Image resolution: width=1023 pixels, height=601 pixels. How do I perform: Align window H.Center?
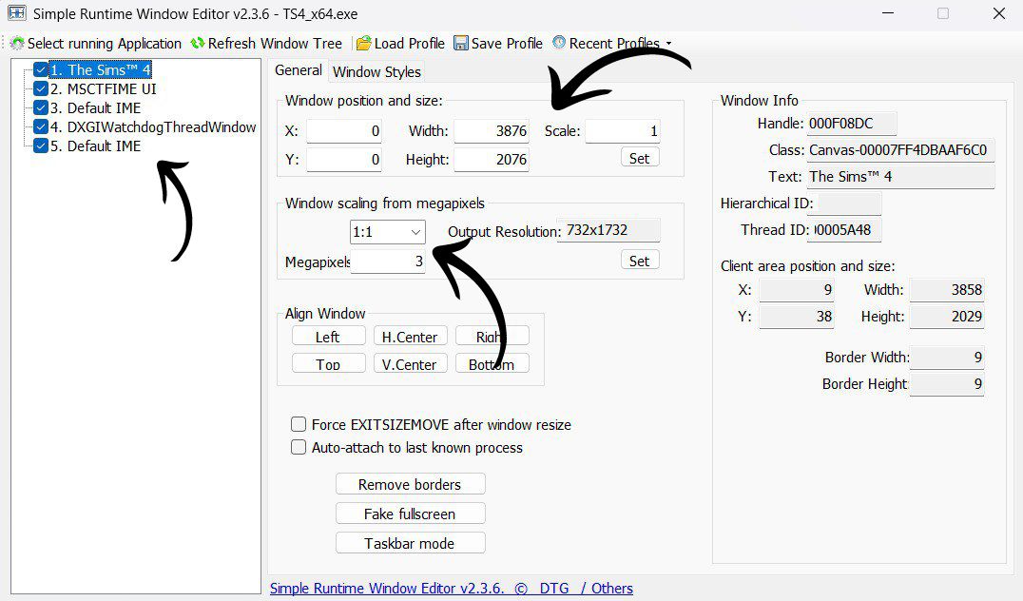pos(410,337)
